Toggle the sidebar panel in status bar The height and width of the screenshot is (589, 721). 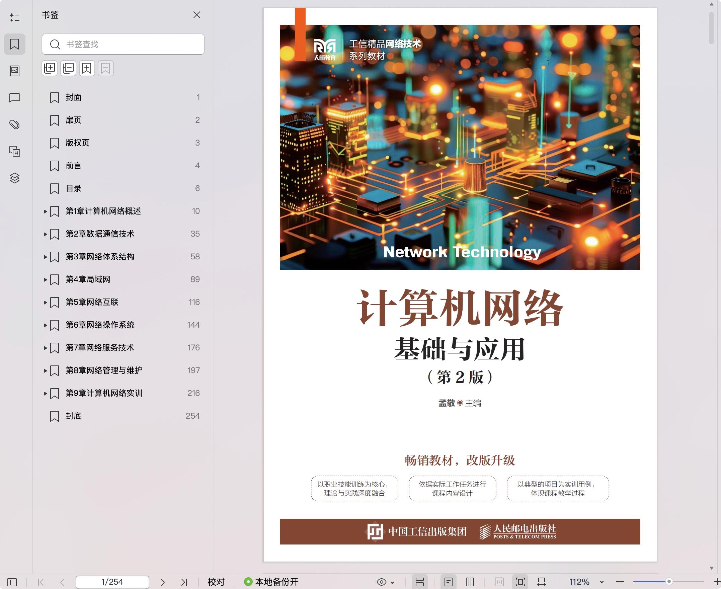click(12, 582)
